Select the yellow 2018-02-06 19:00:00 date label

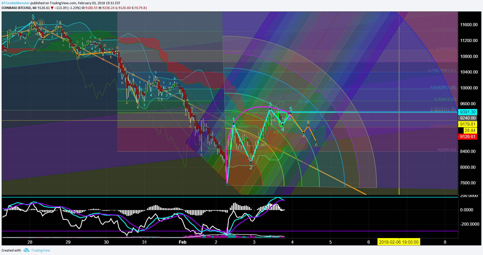click(x=399, y=242)
